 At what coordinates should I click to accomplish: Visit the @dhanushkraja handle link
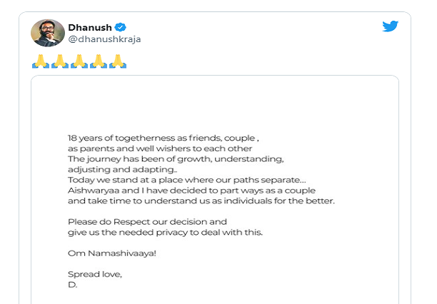tap(104, 39)
